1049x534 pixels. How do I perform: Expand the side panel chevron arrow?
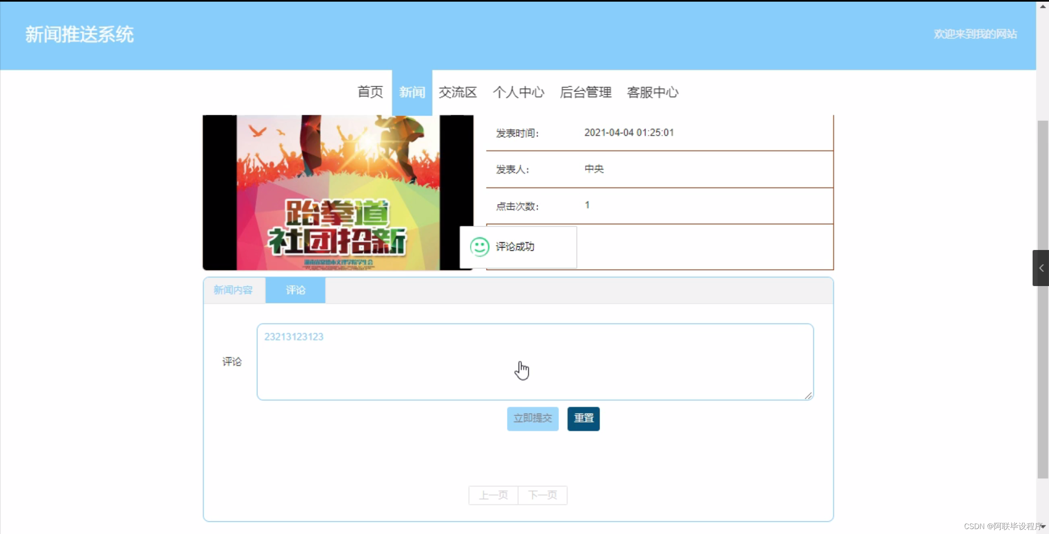tap(1041, 268)
